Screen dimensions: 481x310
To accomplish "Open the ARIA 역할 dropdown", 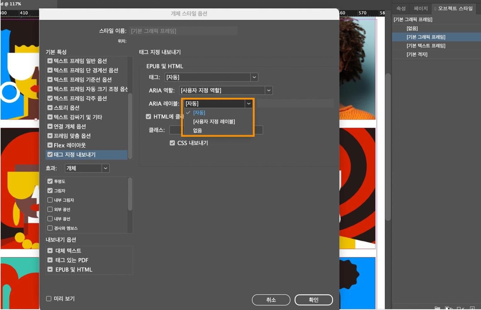I will 226,90.
